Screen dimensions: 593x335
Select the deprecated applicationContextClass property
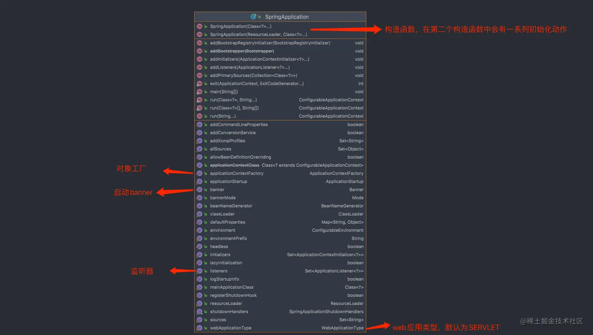tap(280, 165)
